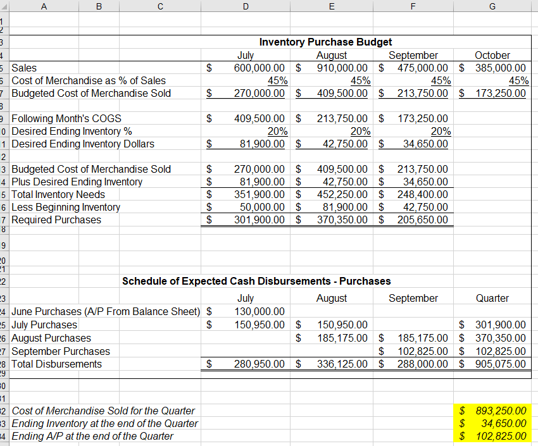Select column D header
538x446 pixels.
click(246, 6)
